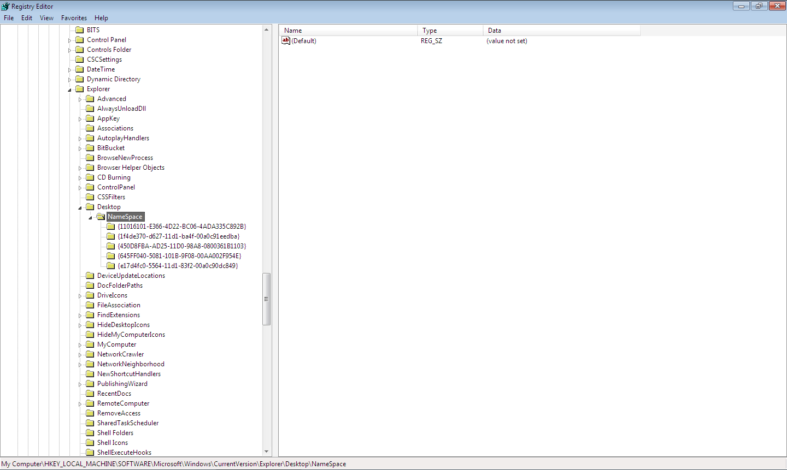Click the Controls Folder key icon
The image size is (787, 470).
tap(79, 50)
